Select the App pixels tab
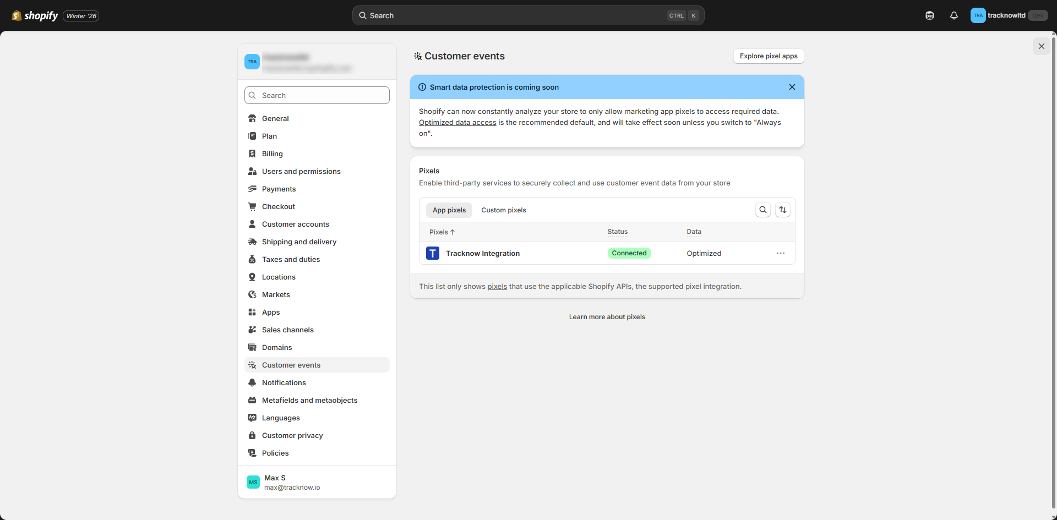This screenshot has width=1057, height=520. (x=449, y=210)
